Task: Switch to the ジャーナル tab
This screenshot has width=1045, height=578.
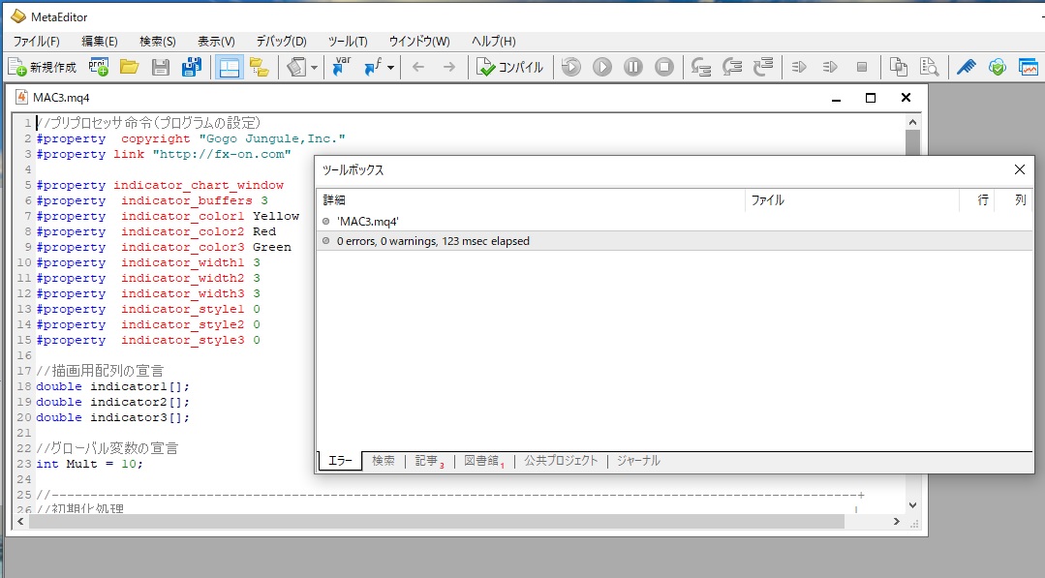Action: click(x=638, y=461)
